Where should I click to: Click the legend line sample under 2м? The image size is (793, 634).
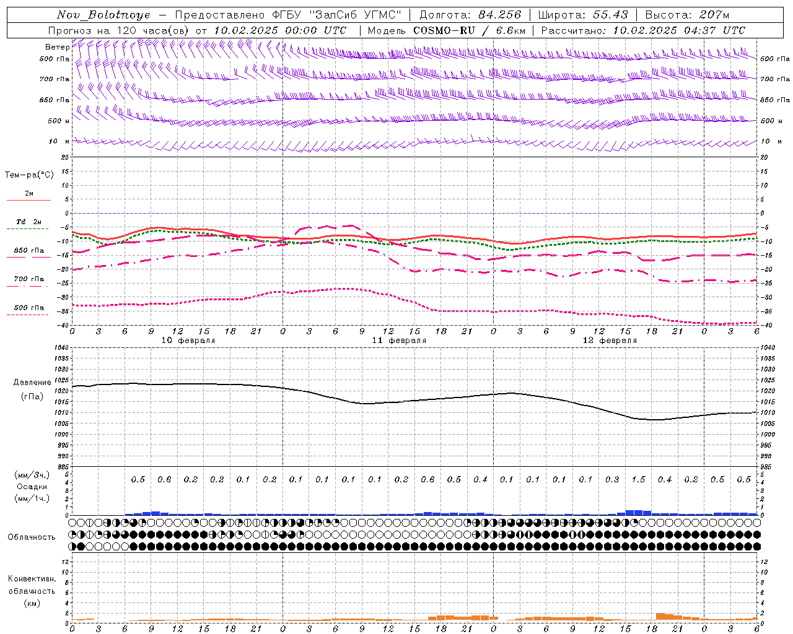coord(28,200)
